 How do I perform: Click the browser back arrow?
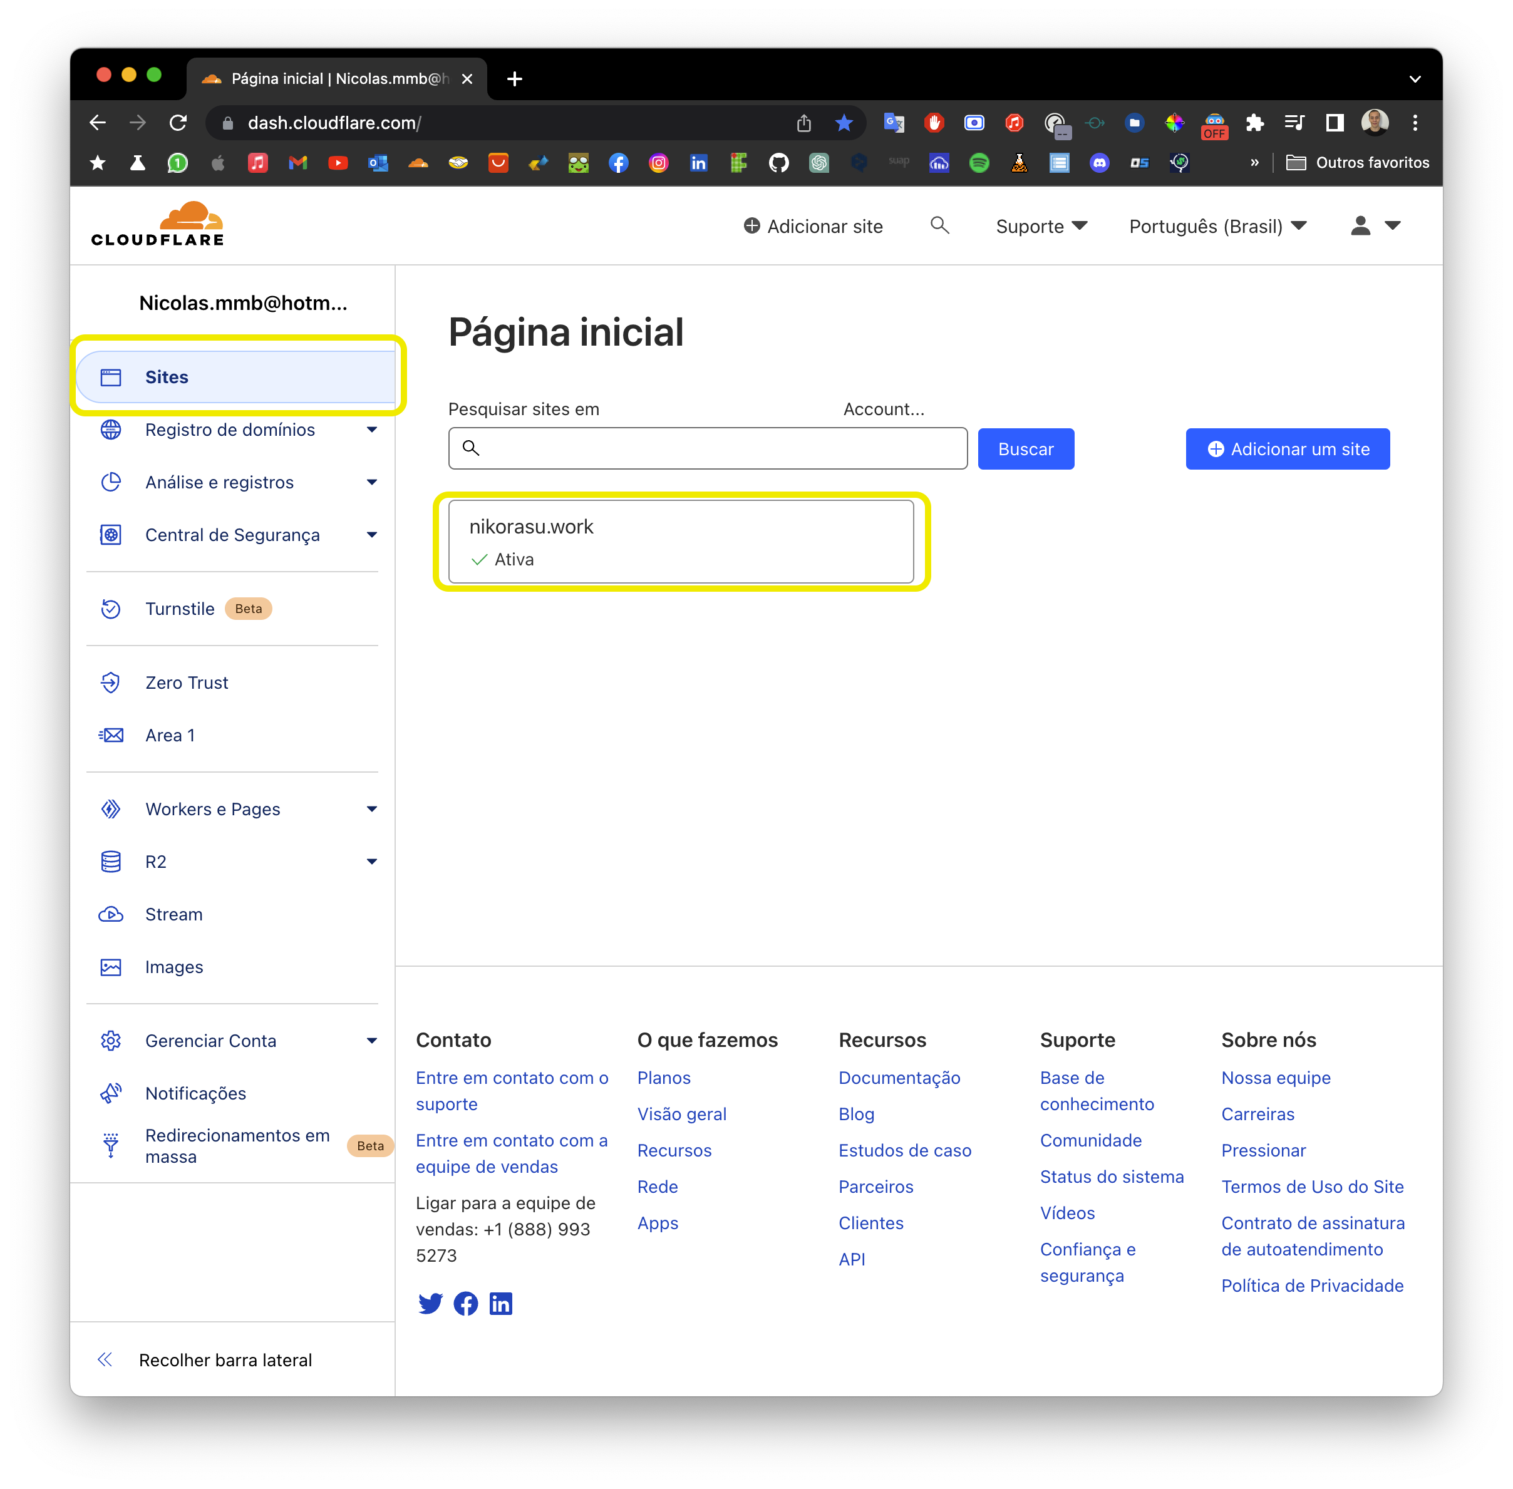97,123
